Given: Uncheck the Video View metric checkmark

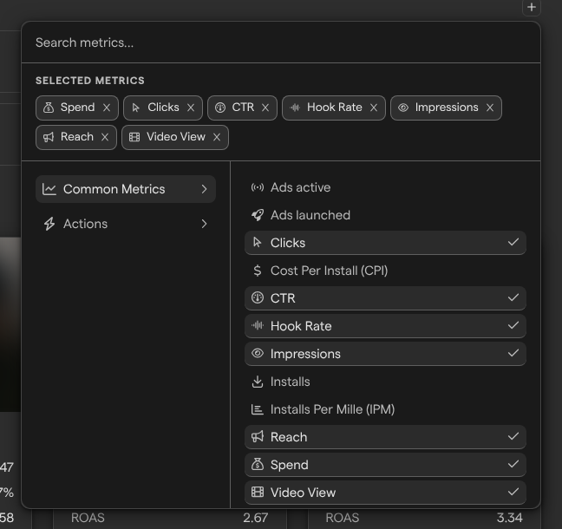Looking at the screenshot, I should click(513, 492).
